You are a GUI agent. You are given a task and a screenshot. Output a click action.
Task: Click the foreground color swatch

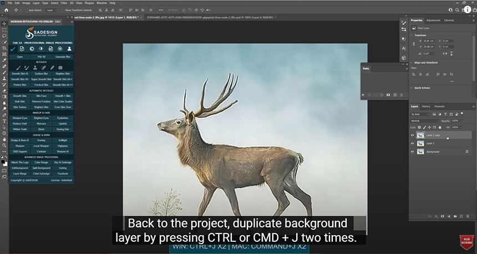(3, 162)
